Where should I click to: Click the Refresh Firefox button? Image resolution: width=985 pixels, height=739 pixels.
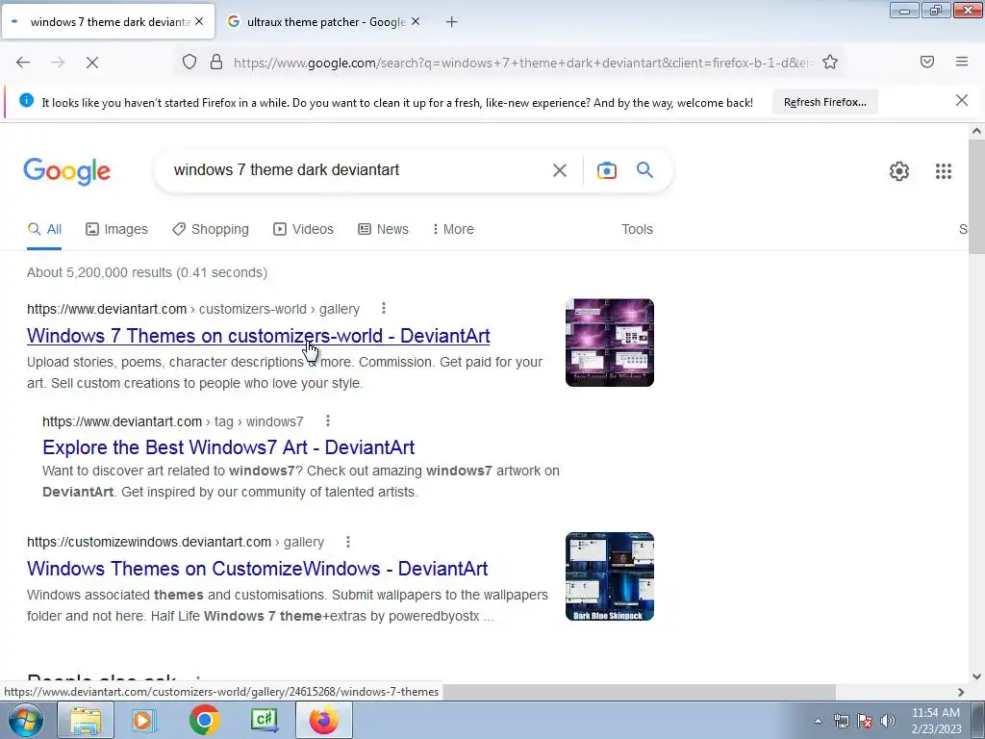824,102
